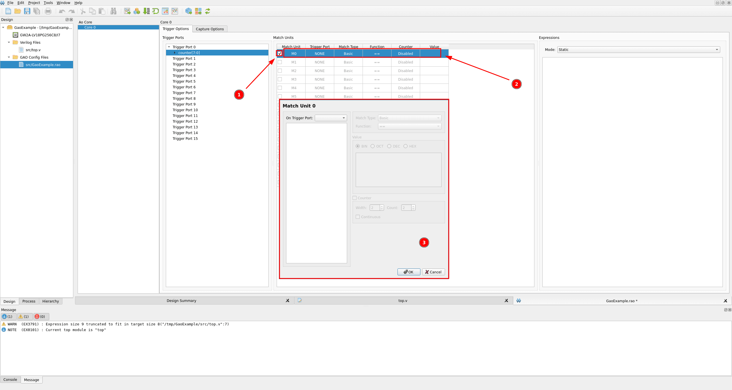Click the Copy toolbar icon
This screenshot has height=390, width=732.
[x=92, y=11]
